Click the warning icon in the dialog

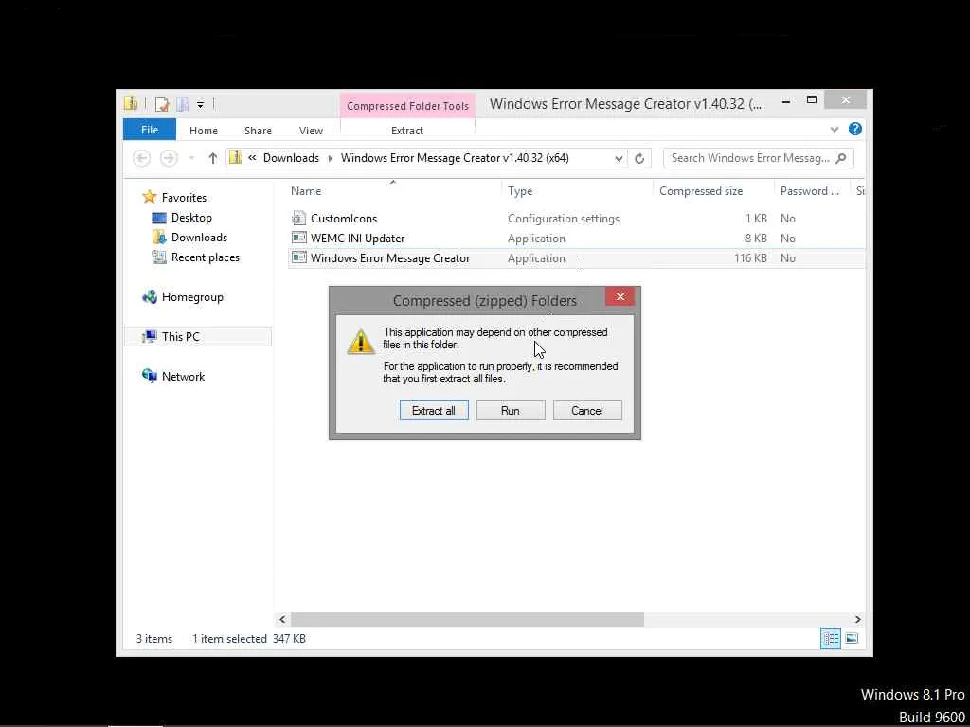pos(361,341)
